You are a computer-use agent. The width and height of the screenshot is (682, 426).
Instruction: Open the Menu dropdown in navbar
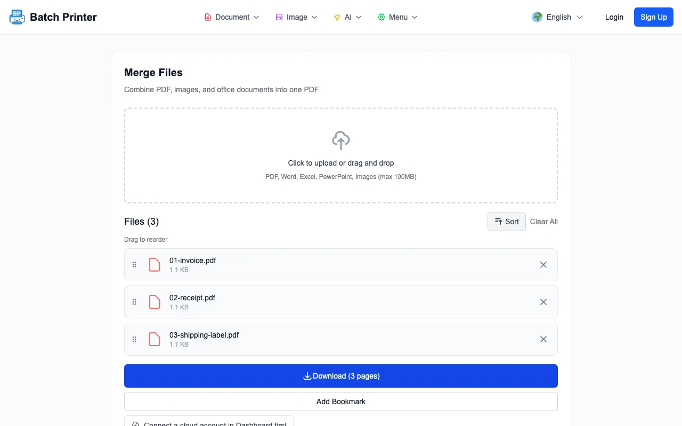tap(397, 17)
